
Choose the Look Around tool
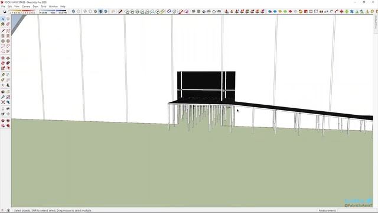pyautogui.click(x=8, y=109)
